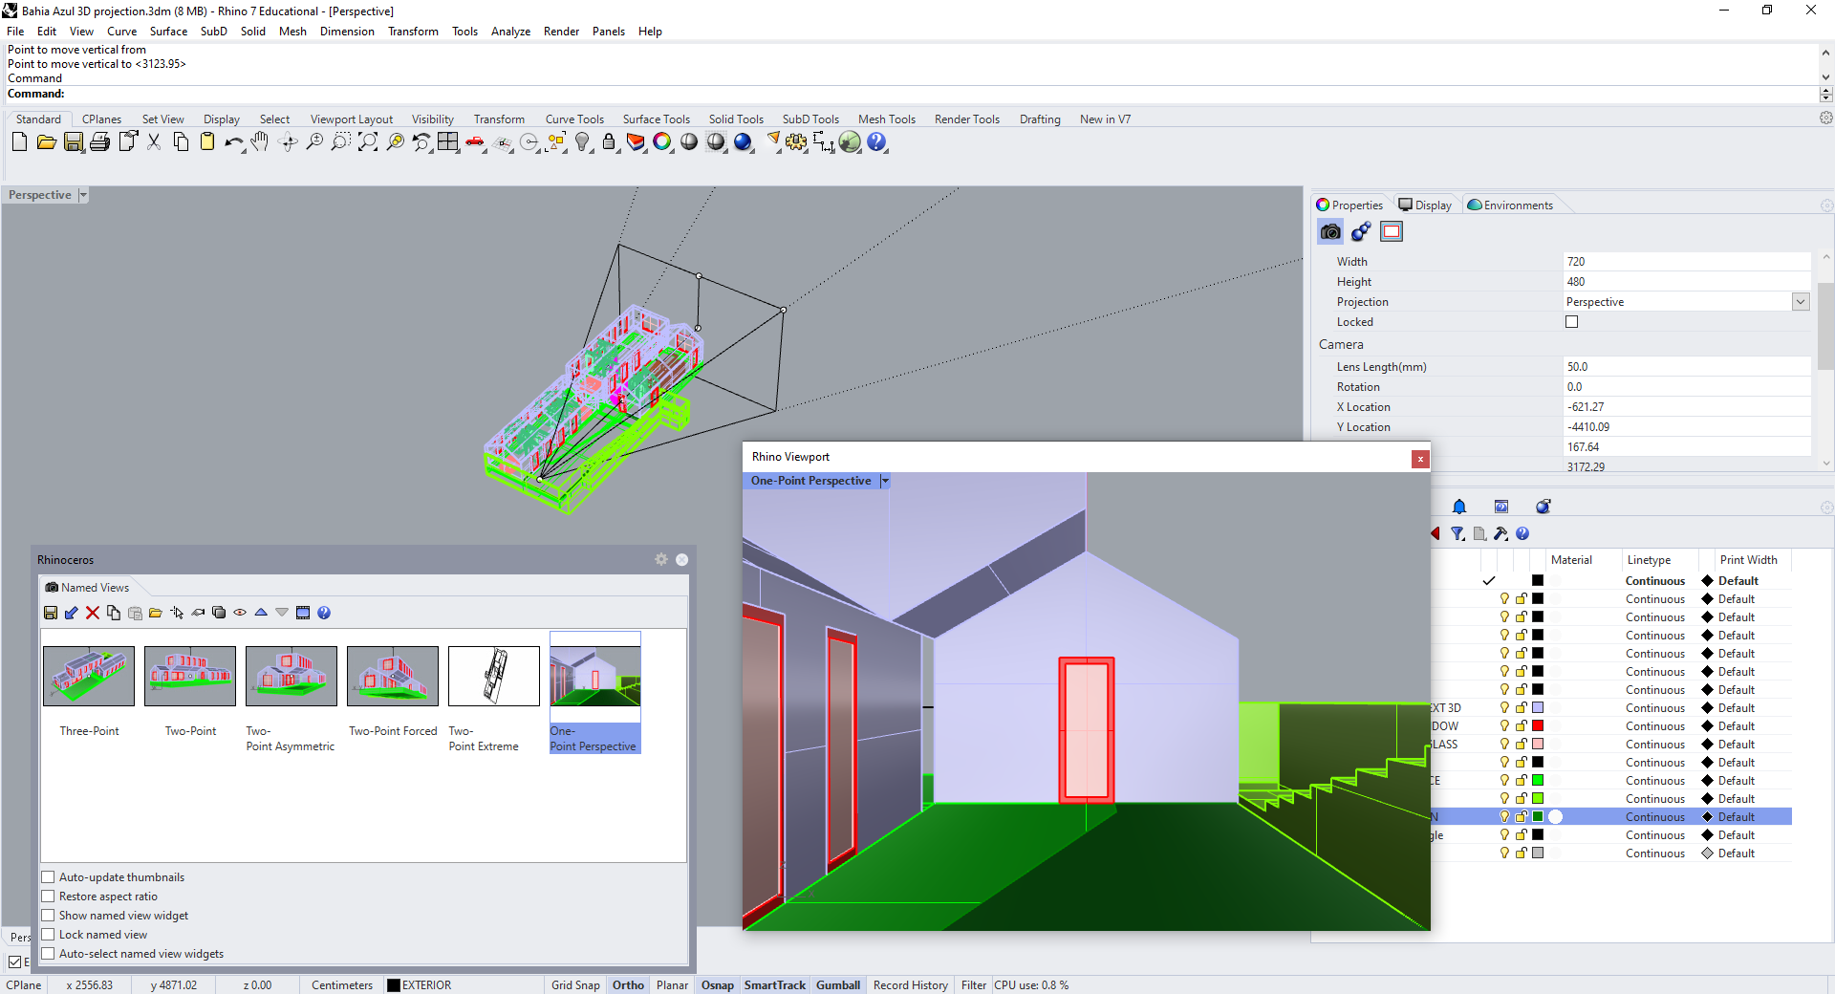
Task: Toggle Ortho in the status bar
Action: click(x=628, y=985)
